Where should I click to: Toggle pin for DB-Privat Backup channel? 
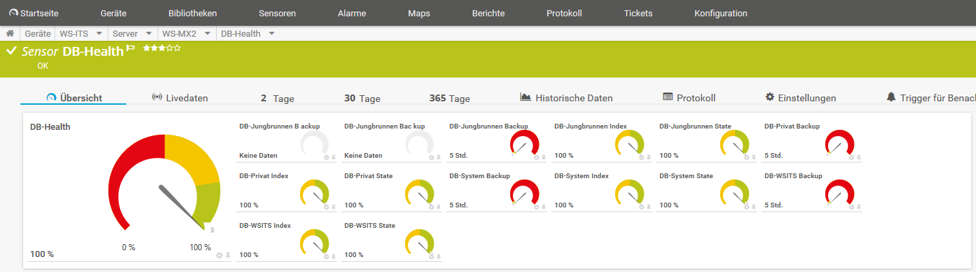(859, 157)
